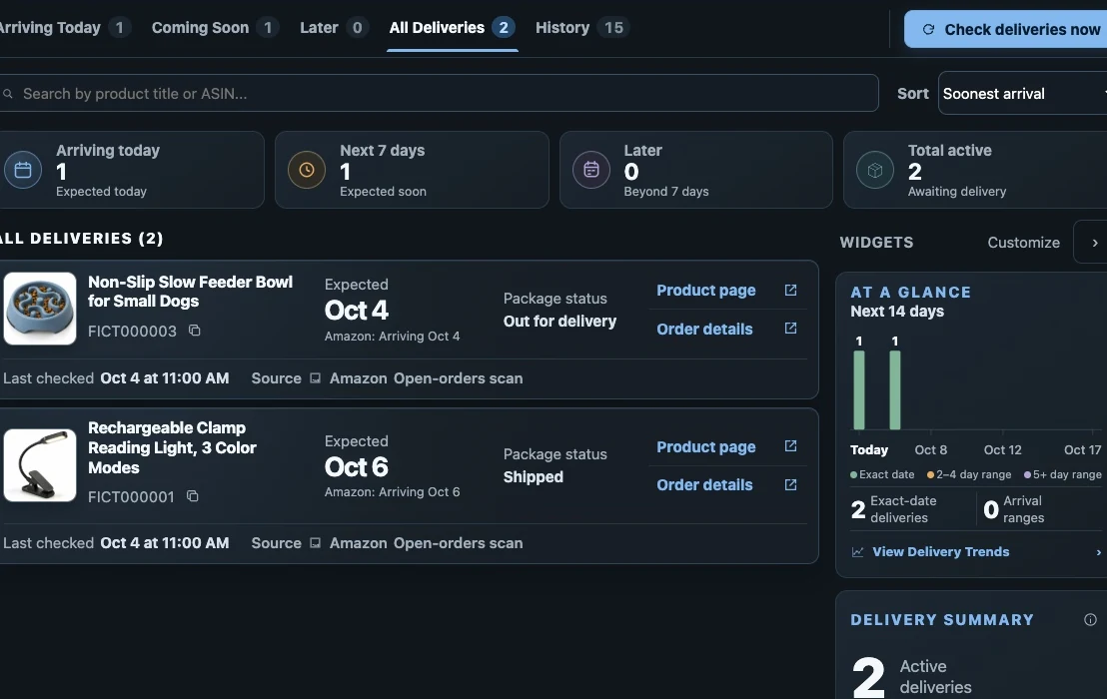Screen dimensions: 1107x699
Task: Click the Source icon in Reading Light row
Action: tap(316, 543)
